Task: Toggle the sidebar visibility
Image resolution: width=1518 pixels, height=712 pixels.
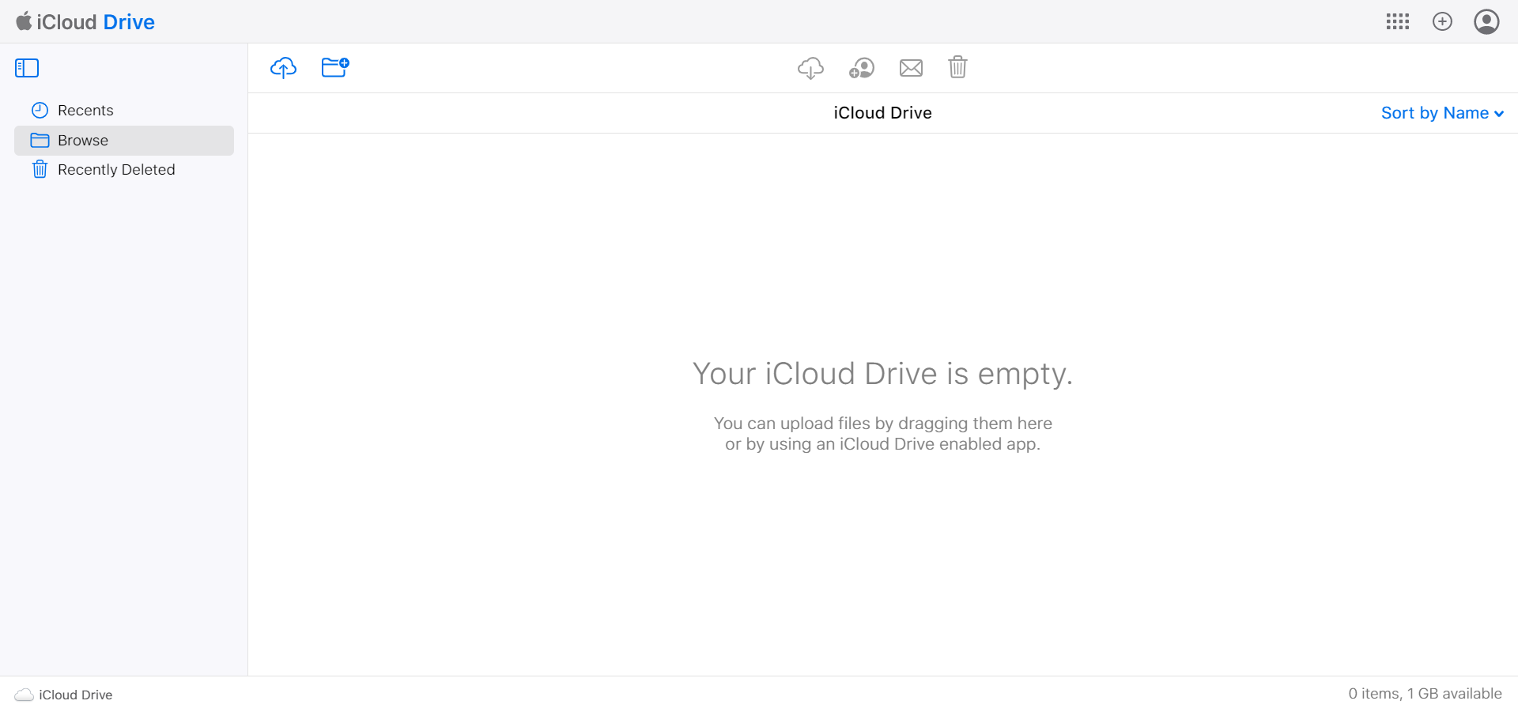Action: 27,68
